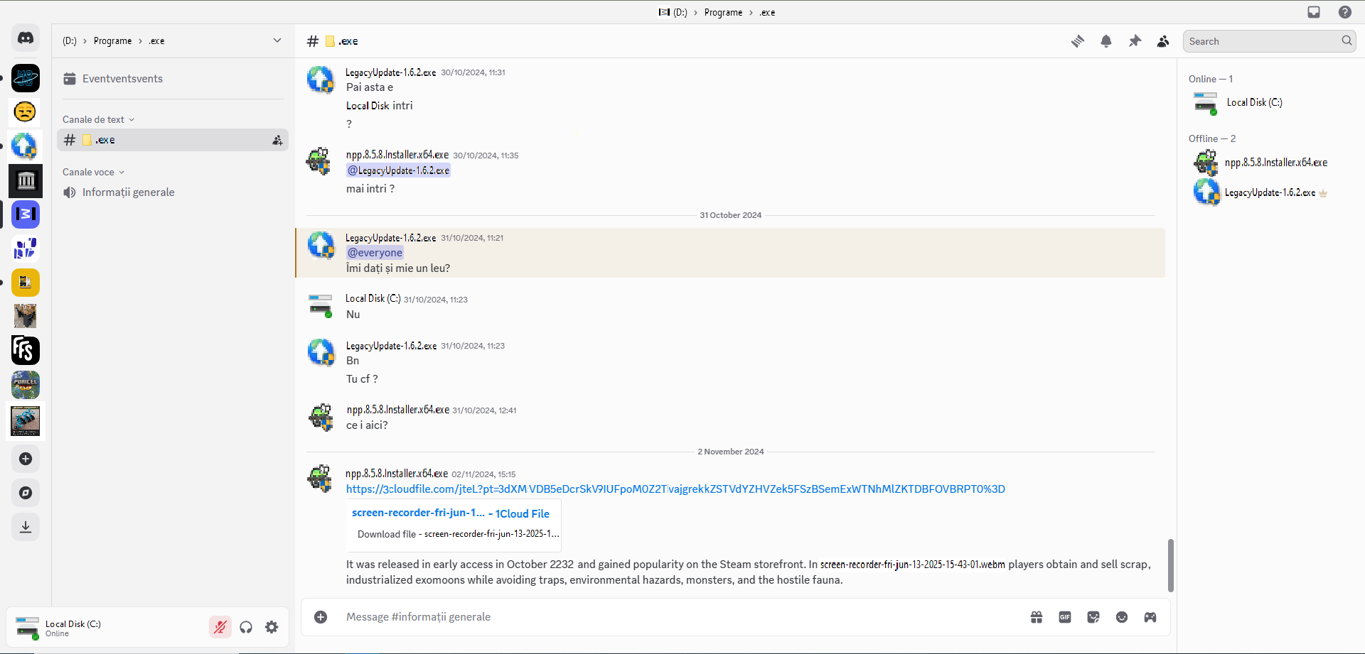The image size is (1365, 654).
Task: Open Discord direct messages home
Action: [x=26, y=38]
